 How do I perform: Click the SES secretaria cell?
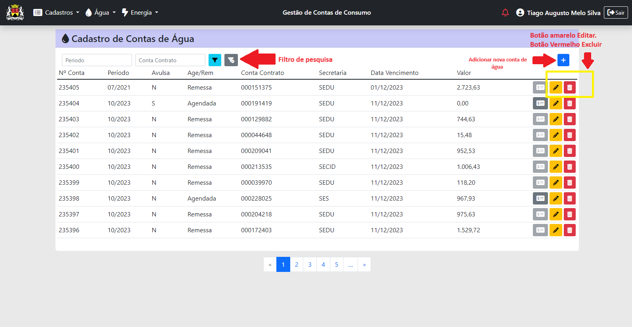point(324,198)
